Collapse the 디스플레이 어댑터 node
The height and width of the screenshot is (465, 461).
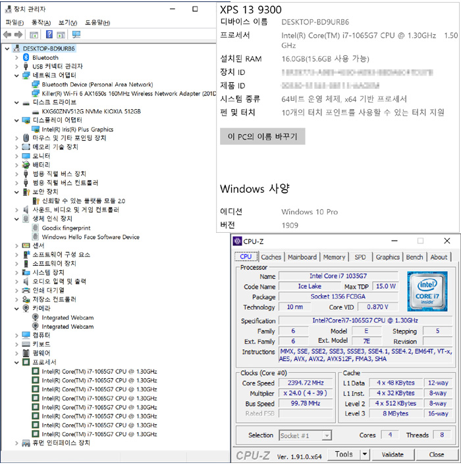(x=16, y=120)
